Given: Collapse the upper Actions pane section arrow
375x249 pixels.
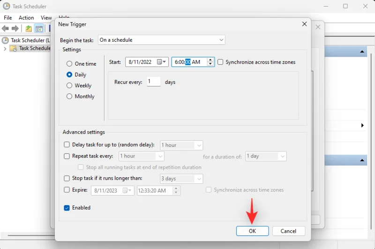Looking at the screenshot, I should point(362,52).
